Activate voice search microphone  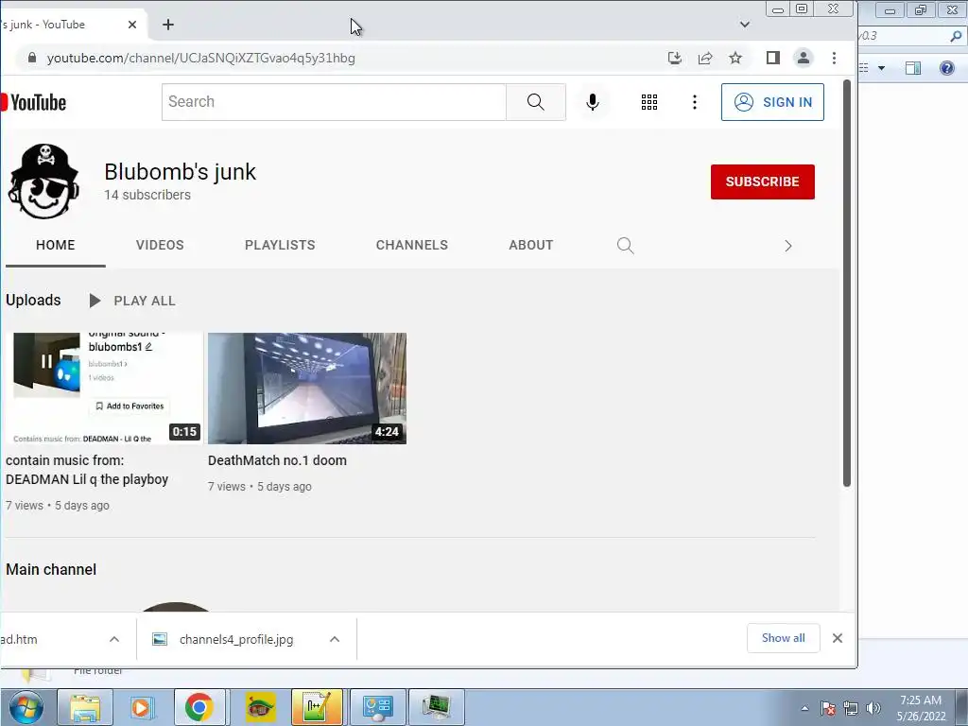pos(593,102)
